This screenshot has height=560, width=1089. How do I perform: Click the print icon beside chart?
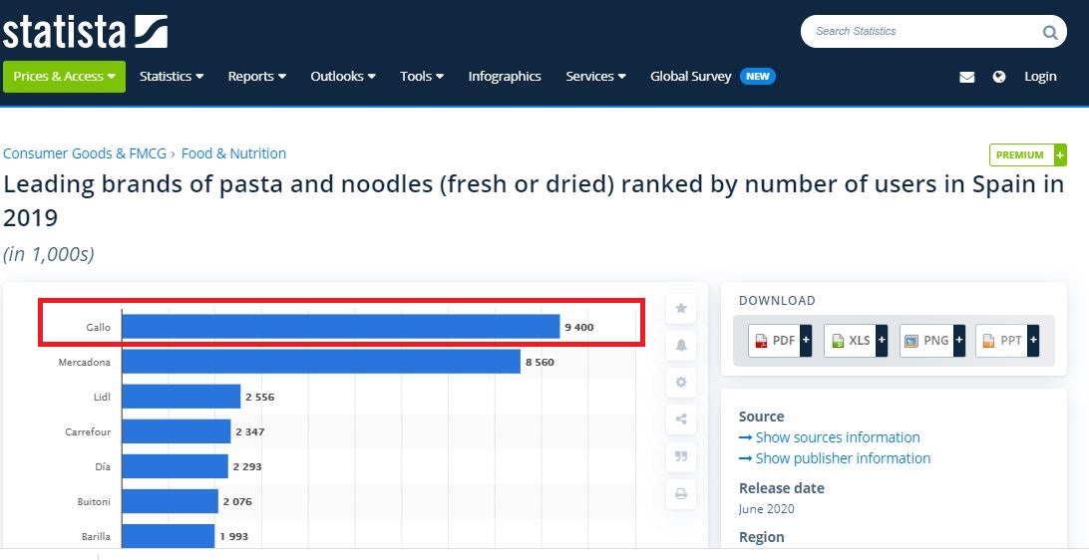(x=680, y=493)
